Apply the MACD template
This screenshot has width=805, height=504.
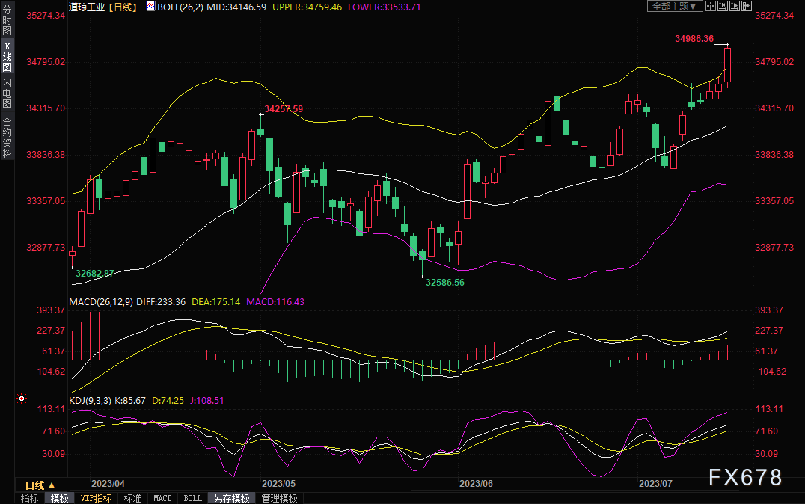click(x=163, y=498)
